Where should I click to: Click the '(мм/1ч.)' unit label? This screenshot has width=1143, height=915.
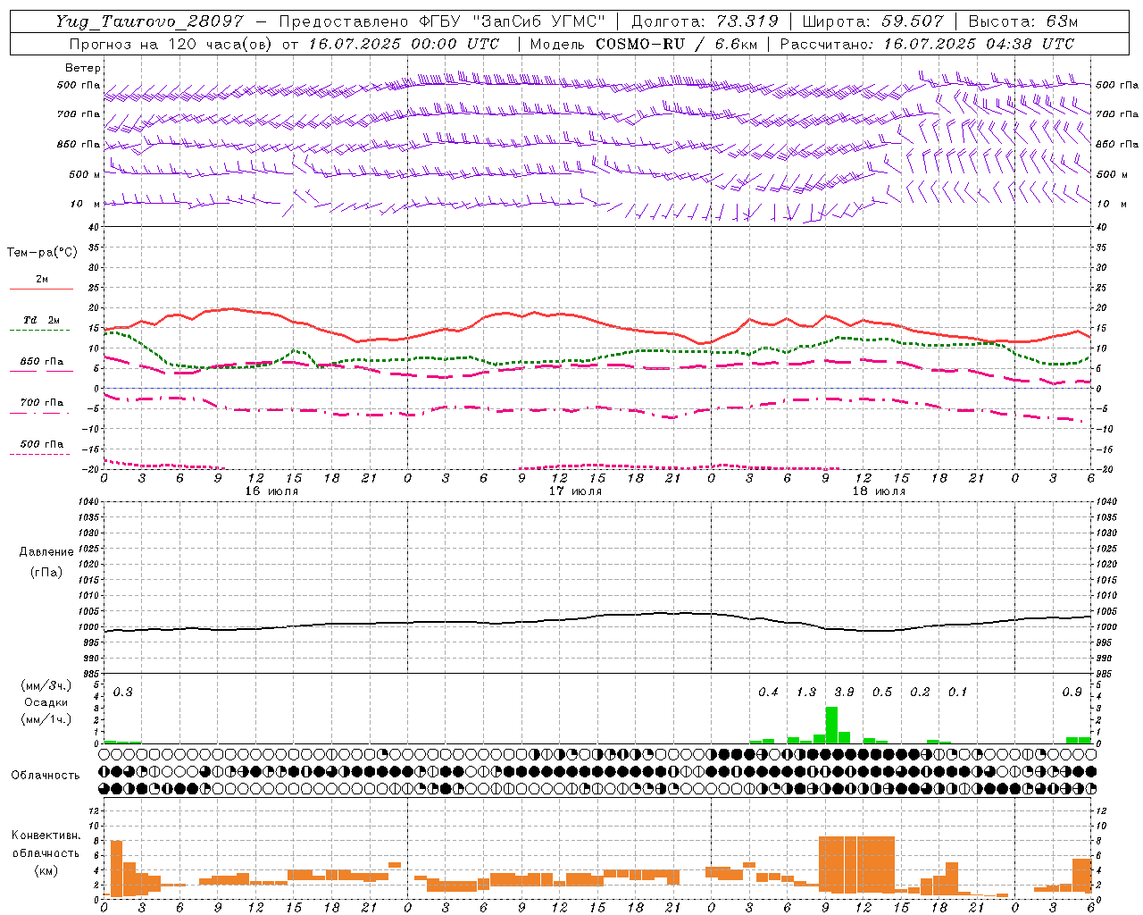(x=46, y=719)
